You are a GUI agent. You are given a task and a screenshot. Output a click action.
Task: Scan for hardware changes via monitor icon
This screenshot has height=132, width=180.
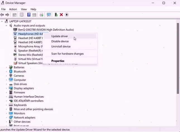pyautogui.click(x=49, y=15)
